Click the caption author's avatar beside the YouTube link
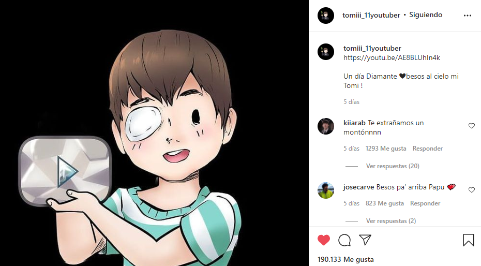Viewport: 481px width, 266px height. pyautogui.click(x=326, y=52)
